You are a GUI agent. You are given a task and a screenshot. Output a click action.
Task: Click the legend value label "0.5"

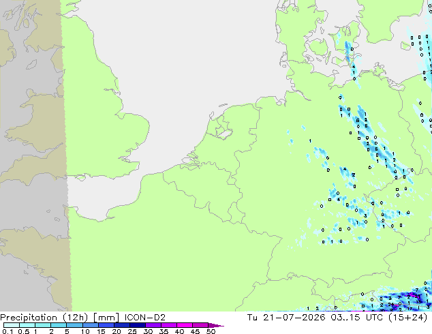tap(23, 331)
